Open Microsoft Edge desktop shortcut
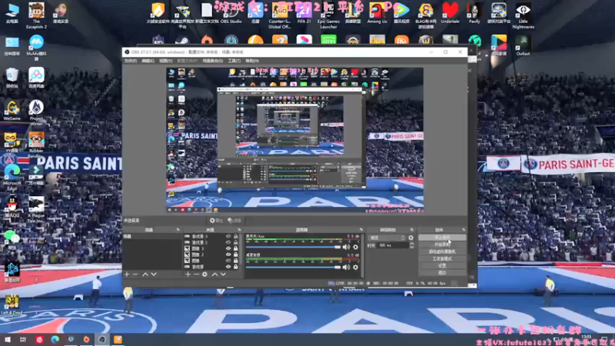Viewport: 615px width, 346px height. [12, 178]
